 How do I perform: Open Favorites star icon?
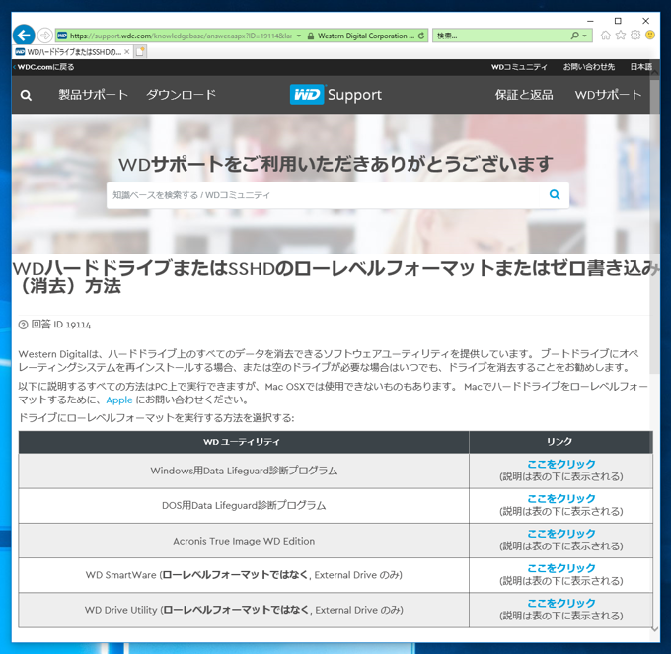[x=620, y=36]
